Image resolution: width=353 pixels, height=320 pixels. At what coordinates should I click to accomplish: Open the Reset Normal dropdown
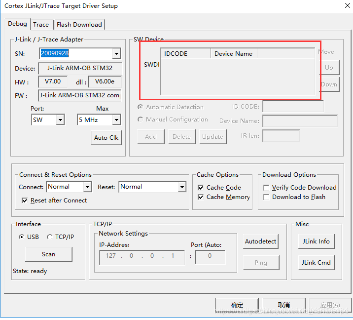182,187
